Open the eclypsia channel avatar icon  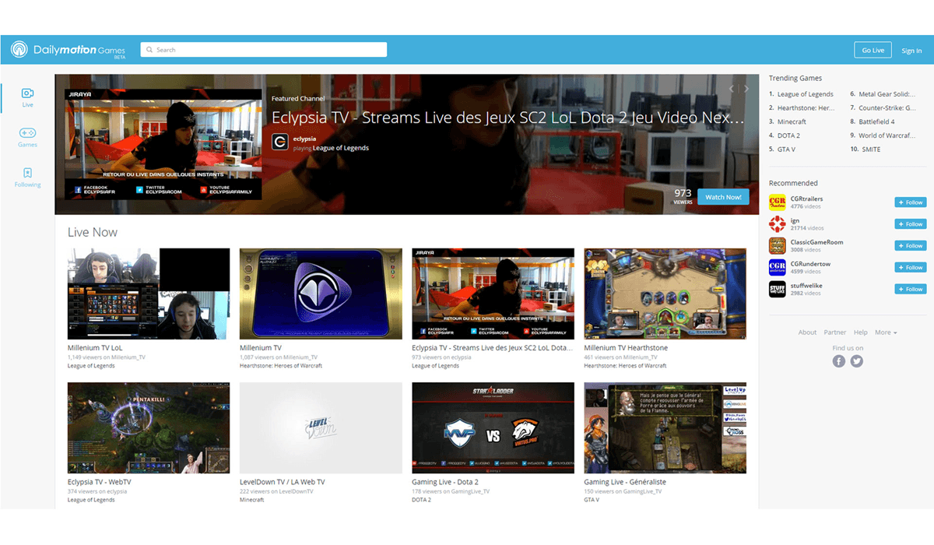[x=280, y=142]
